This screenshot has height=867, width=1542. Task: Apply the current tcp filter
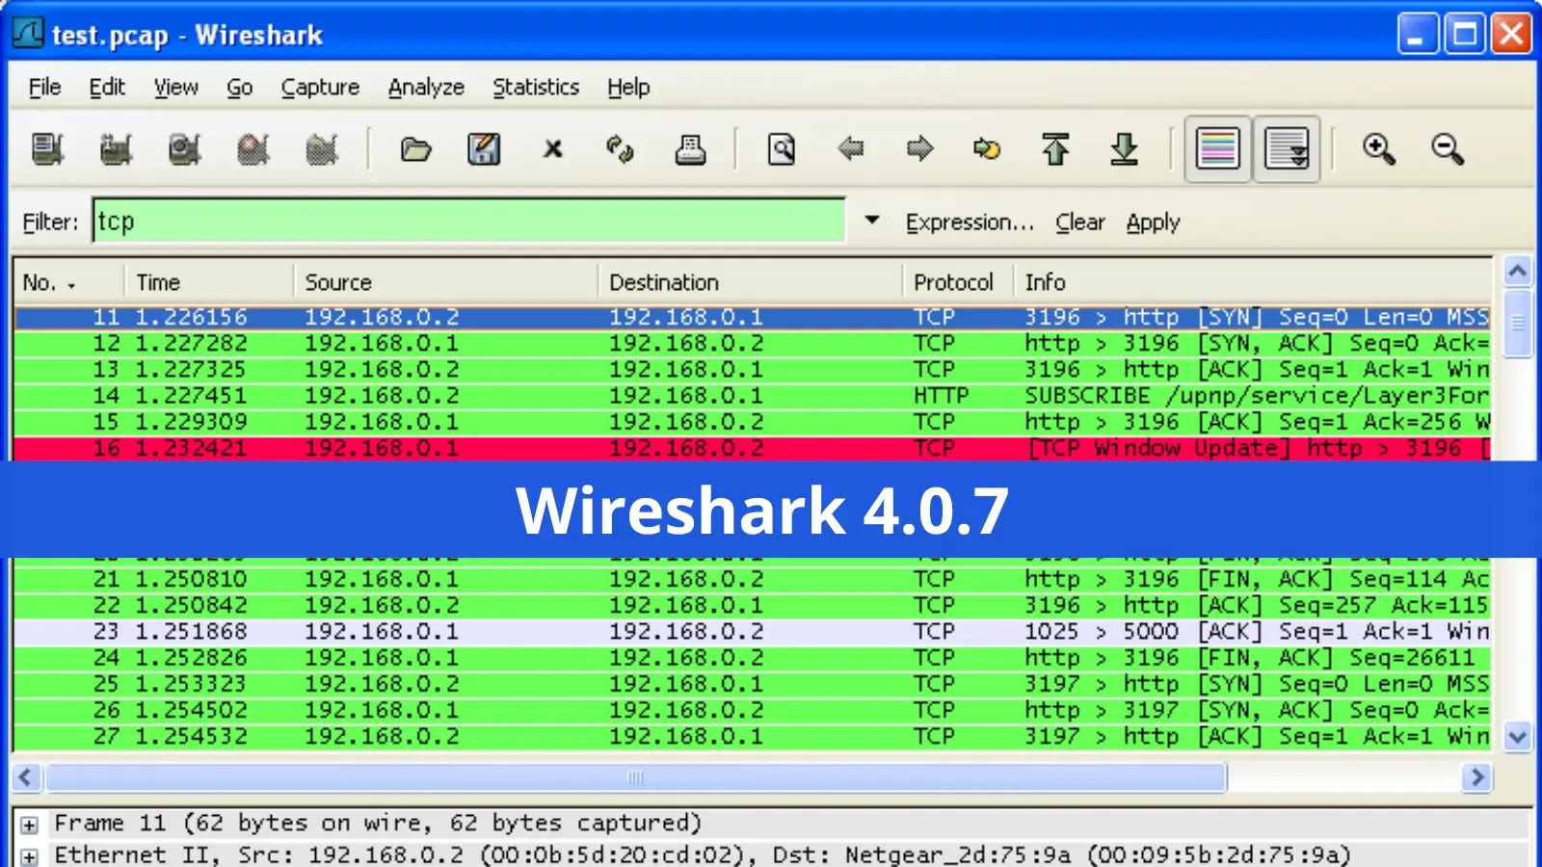point(1153,222)
